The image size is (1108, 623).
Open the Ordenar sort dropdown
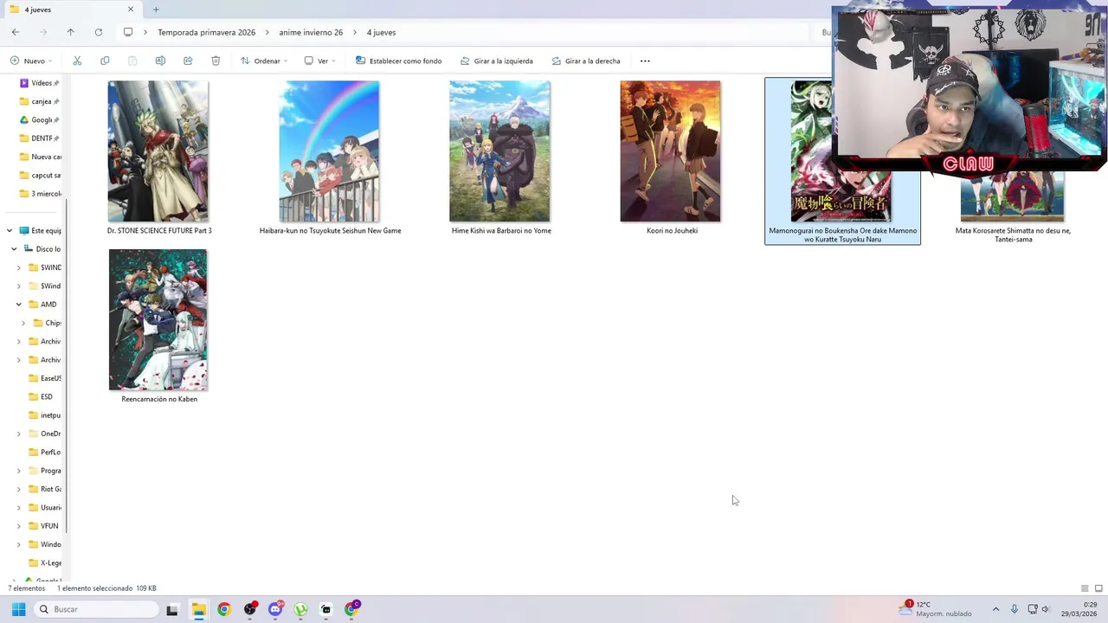point(263,61)
